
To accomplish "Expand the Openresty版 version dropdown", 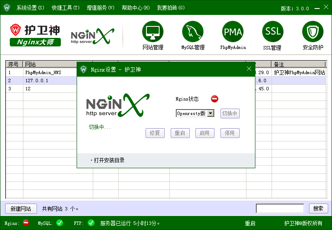I will [210, 113].
